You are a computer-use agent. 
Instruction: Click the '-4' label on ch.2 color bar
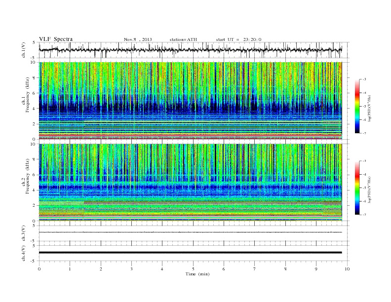[364, 174]
